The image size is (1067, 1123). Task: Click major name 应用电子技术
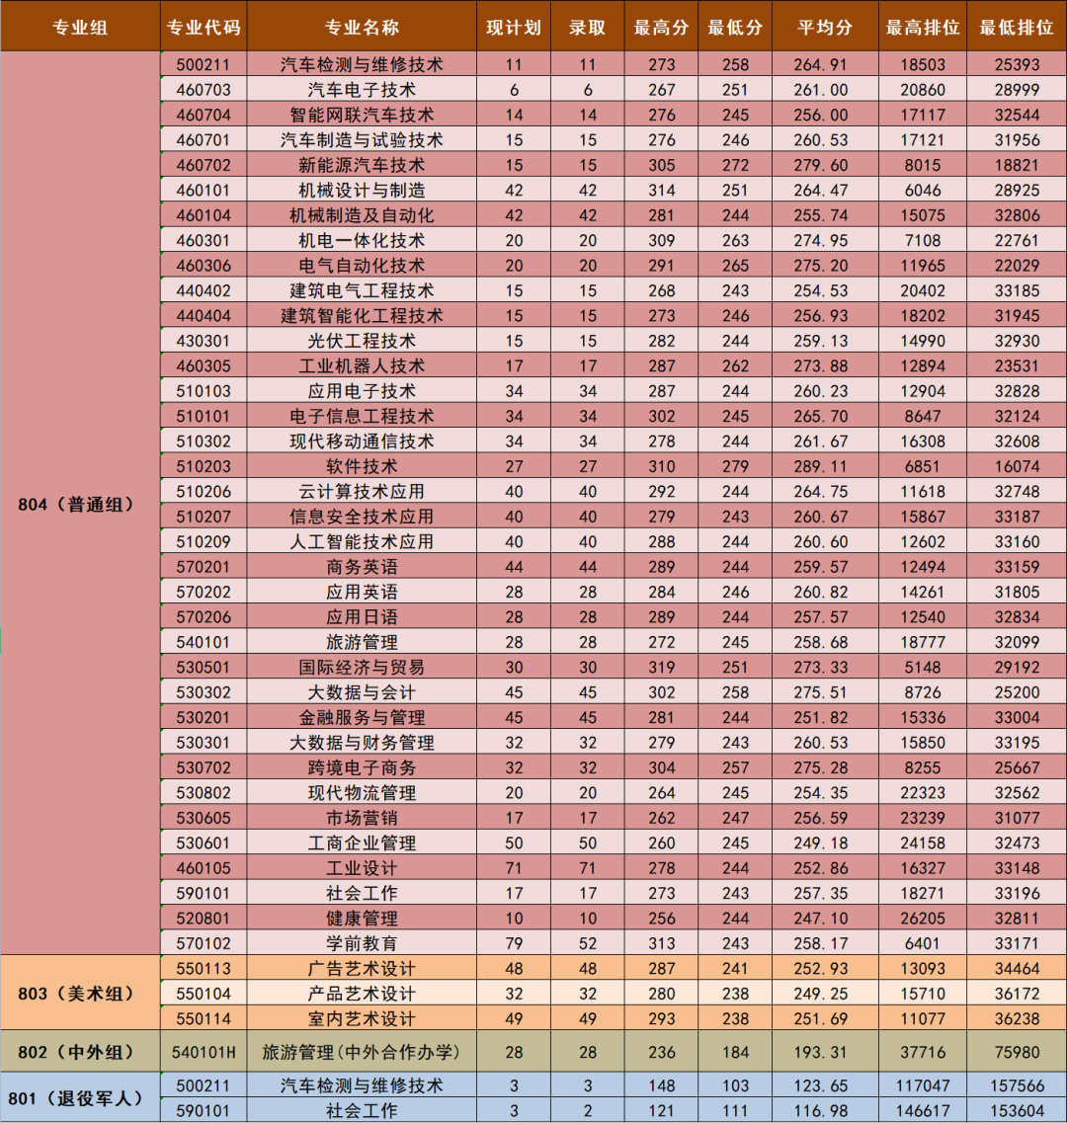pos(362,390)
